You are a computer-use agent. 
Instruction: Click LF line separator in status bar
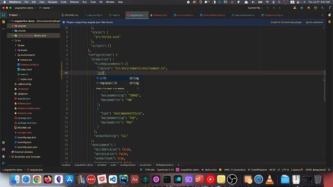point(278,170)
